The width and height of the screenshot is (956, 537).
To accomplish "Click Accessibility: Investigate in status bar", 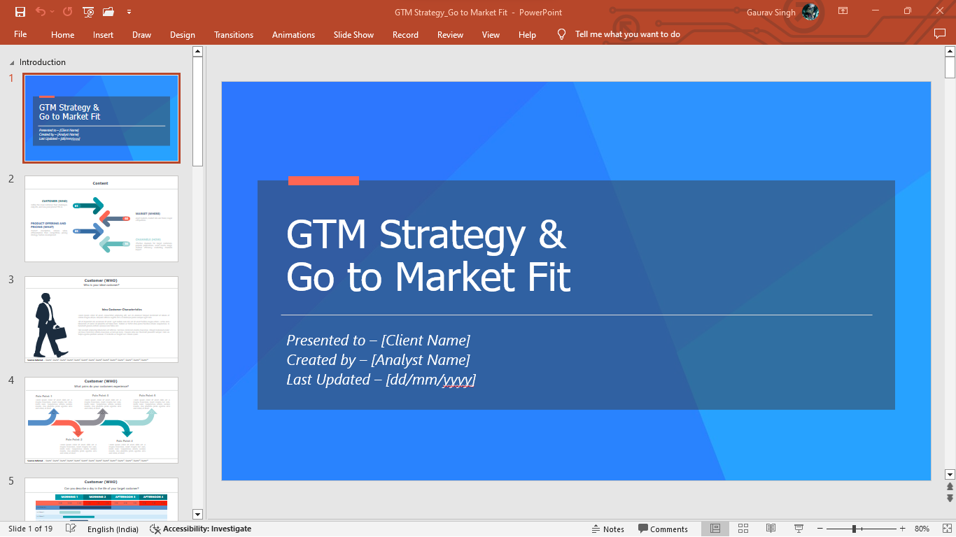I will coord(201,529).
